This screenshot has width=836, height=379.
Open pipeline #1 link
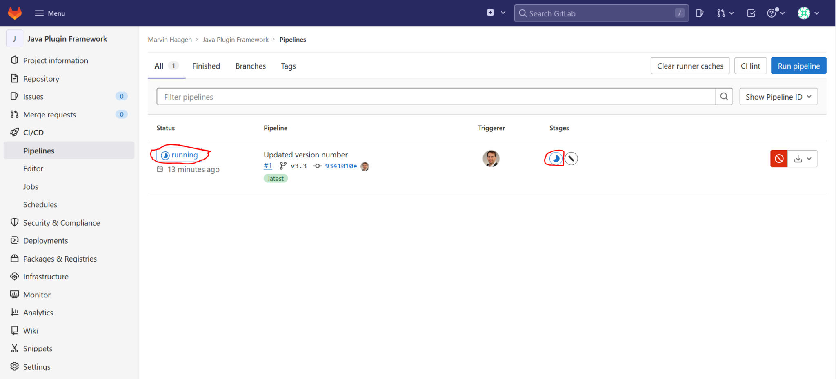coord(268,166)
